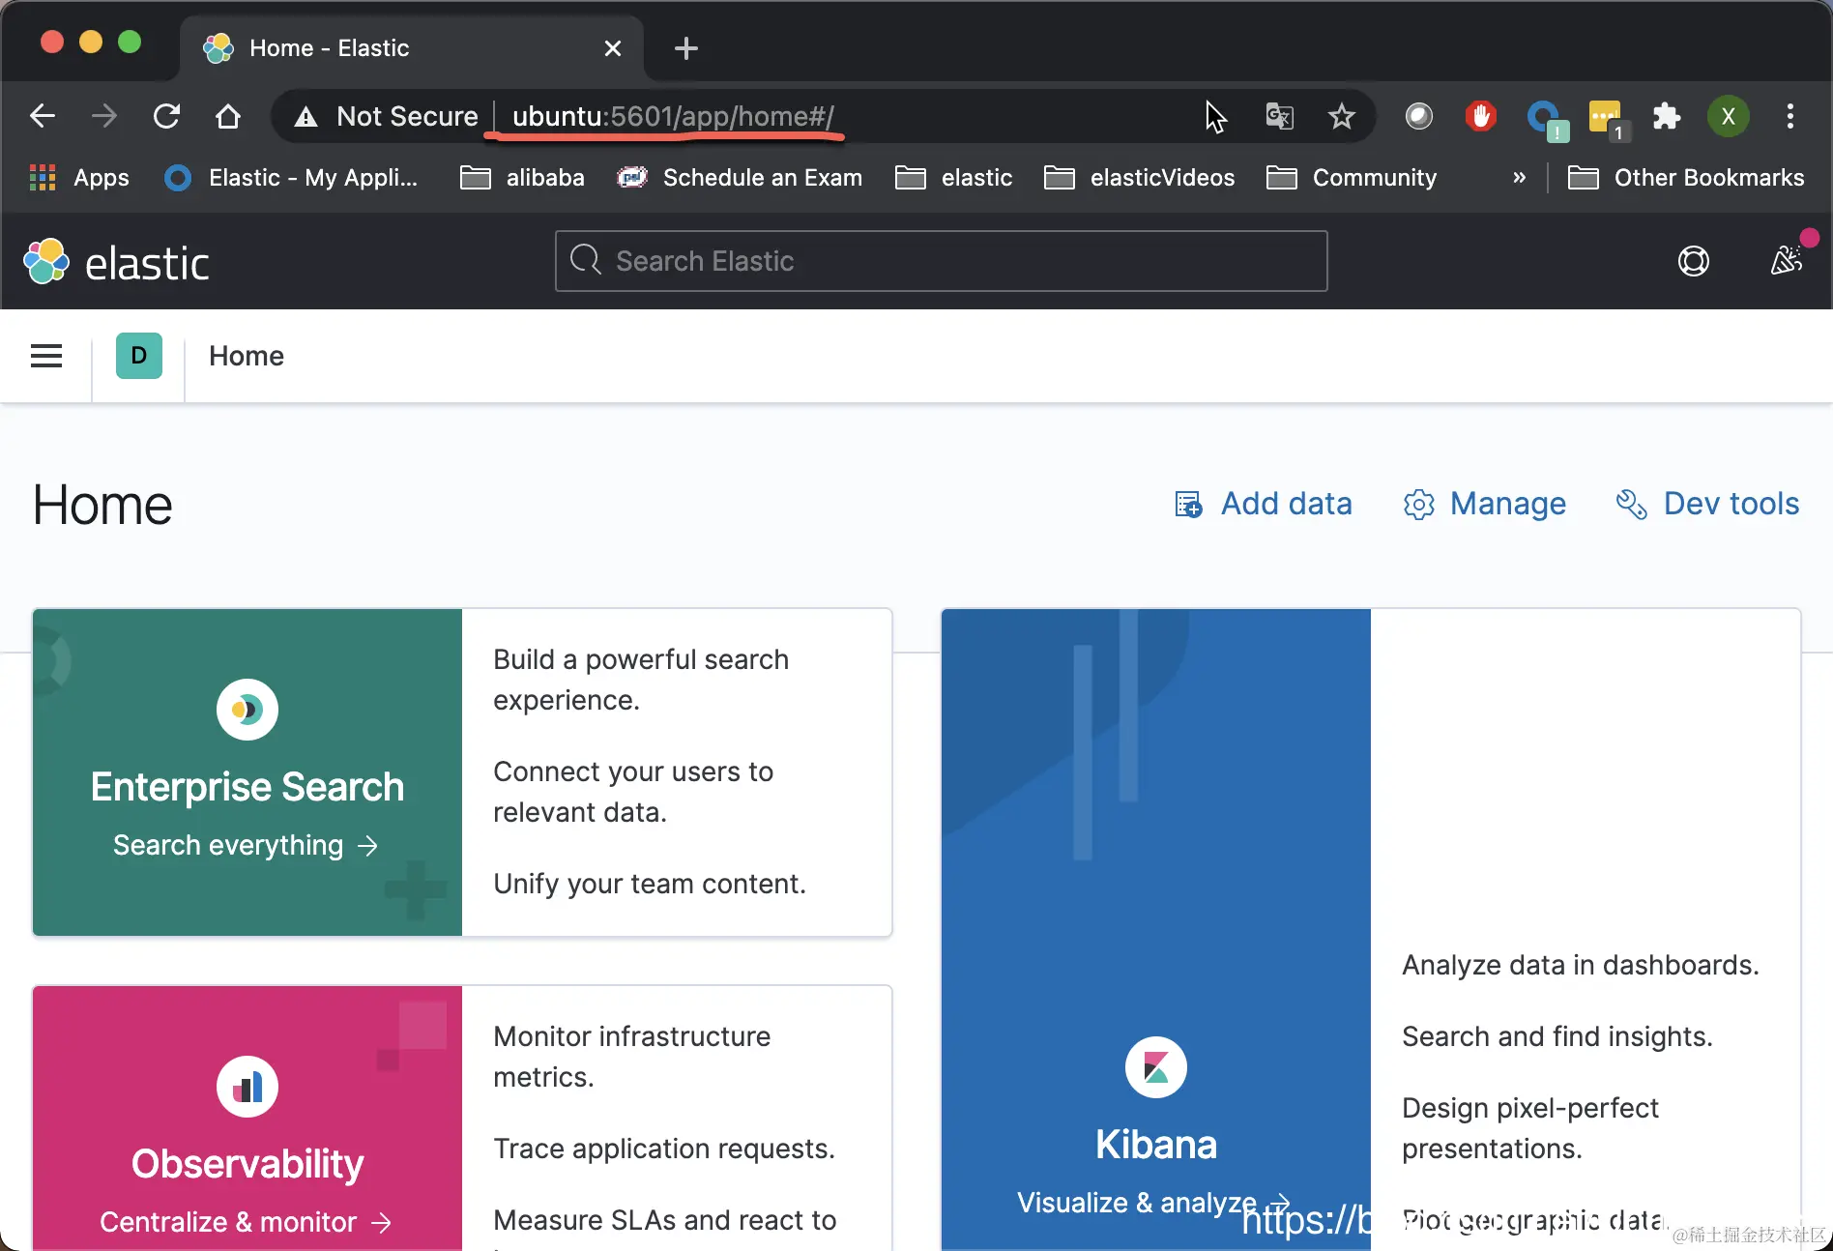The width and height of the screenshot is (1833, 1251).
Task: Open the elasticVideos bookmarks folder
Action: [x=1140, y=178]
